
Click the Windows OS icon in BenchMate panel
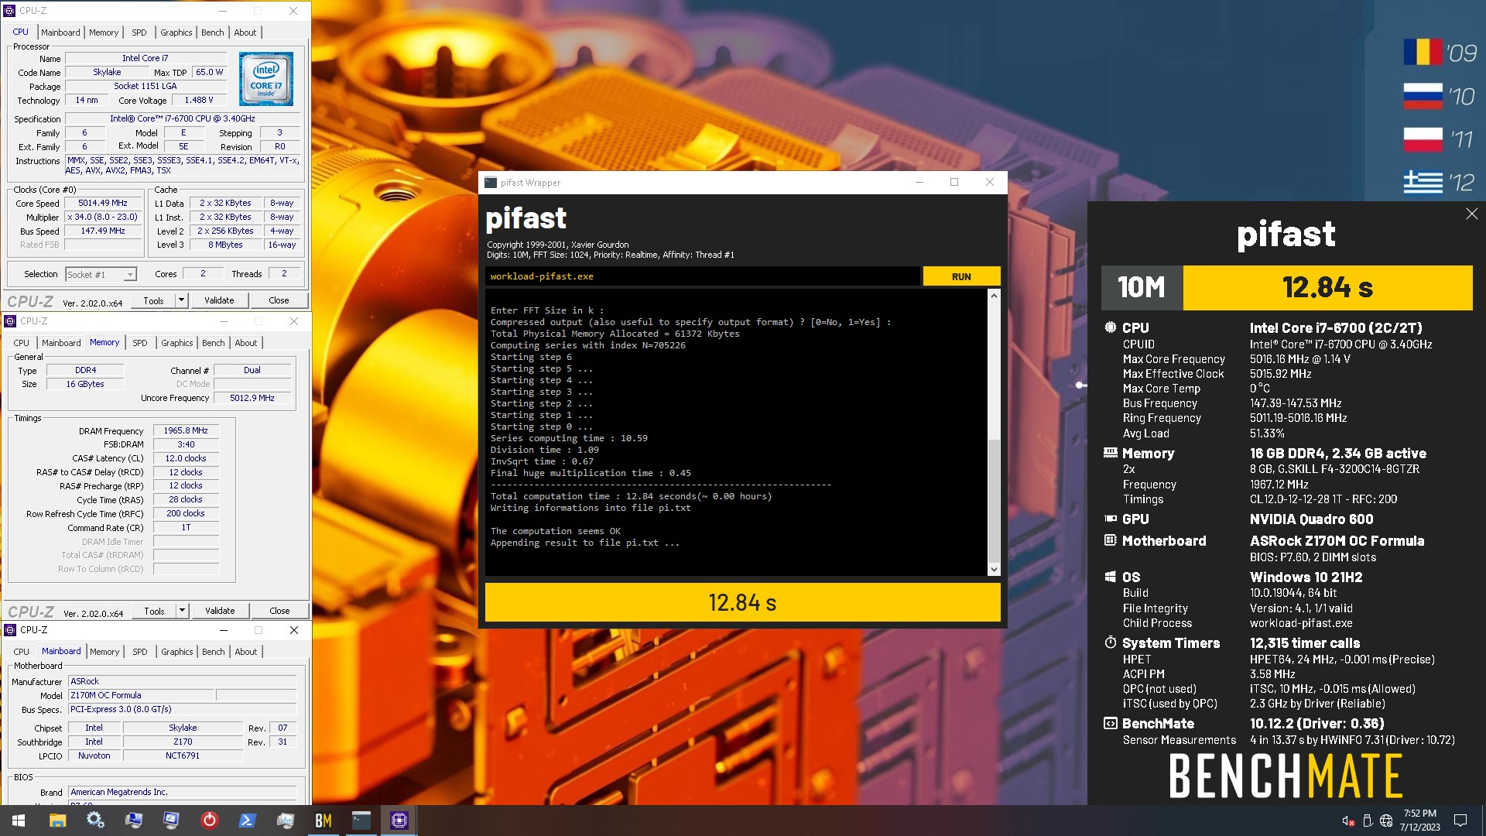tap(1110, 577)
